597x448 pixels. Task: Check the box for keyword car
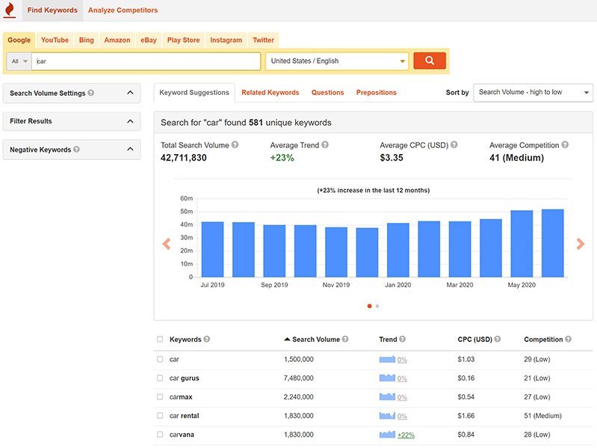160,359
